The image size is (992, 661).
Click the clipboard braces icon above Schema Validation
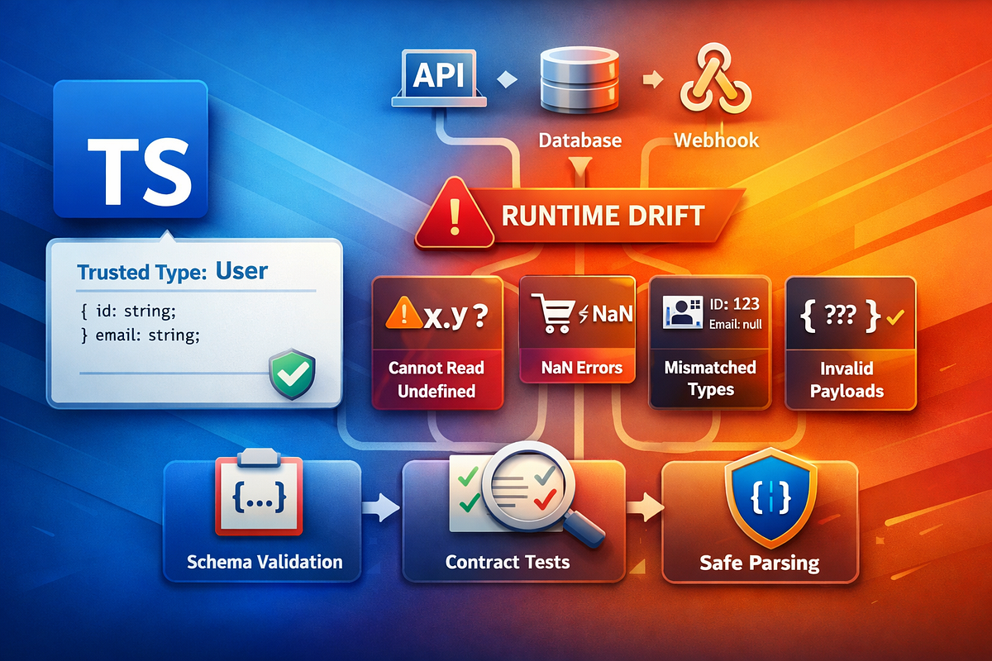pyautogui.click(x=260, y=494)
